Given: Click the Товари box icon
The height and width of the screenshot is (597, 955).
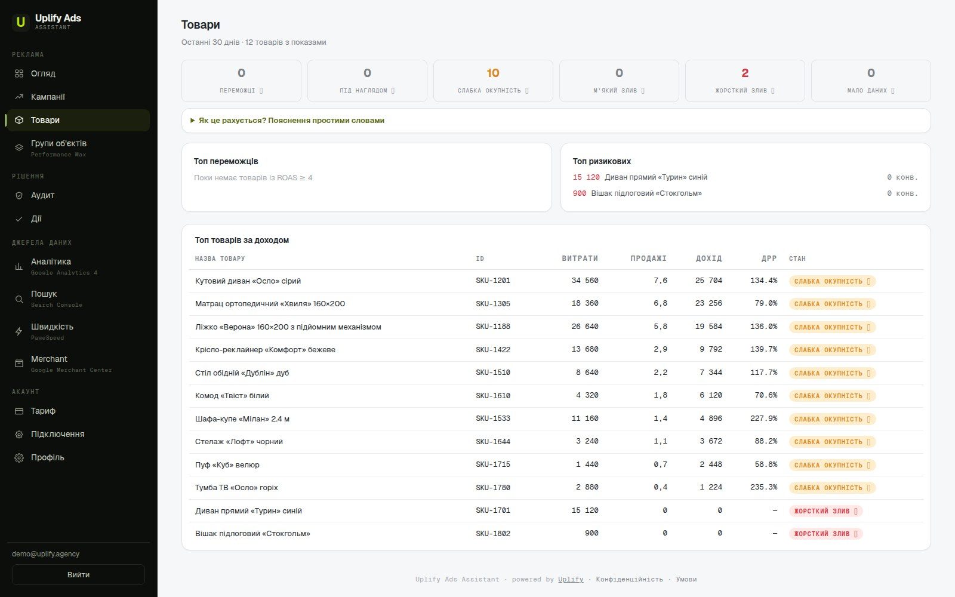Looking at the screenshot, I should click(19, 120).
